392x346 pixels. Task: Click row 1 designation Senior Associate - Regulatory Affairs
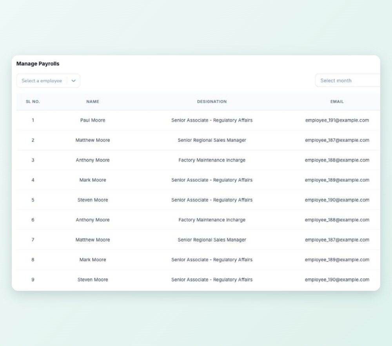pos(212,120)
